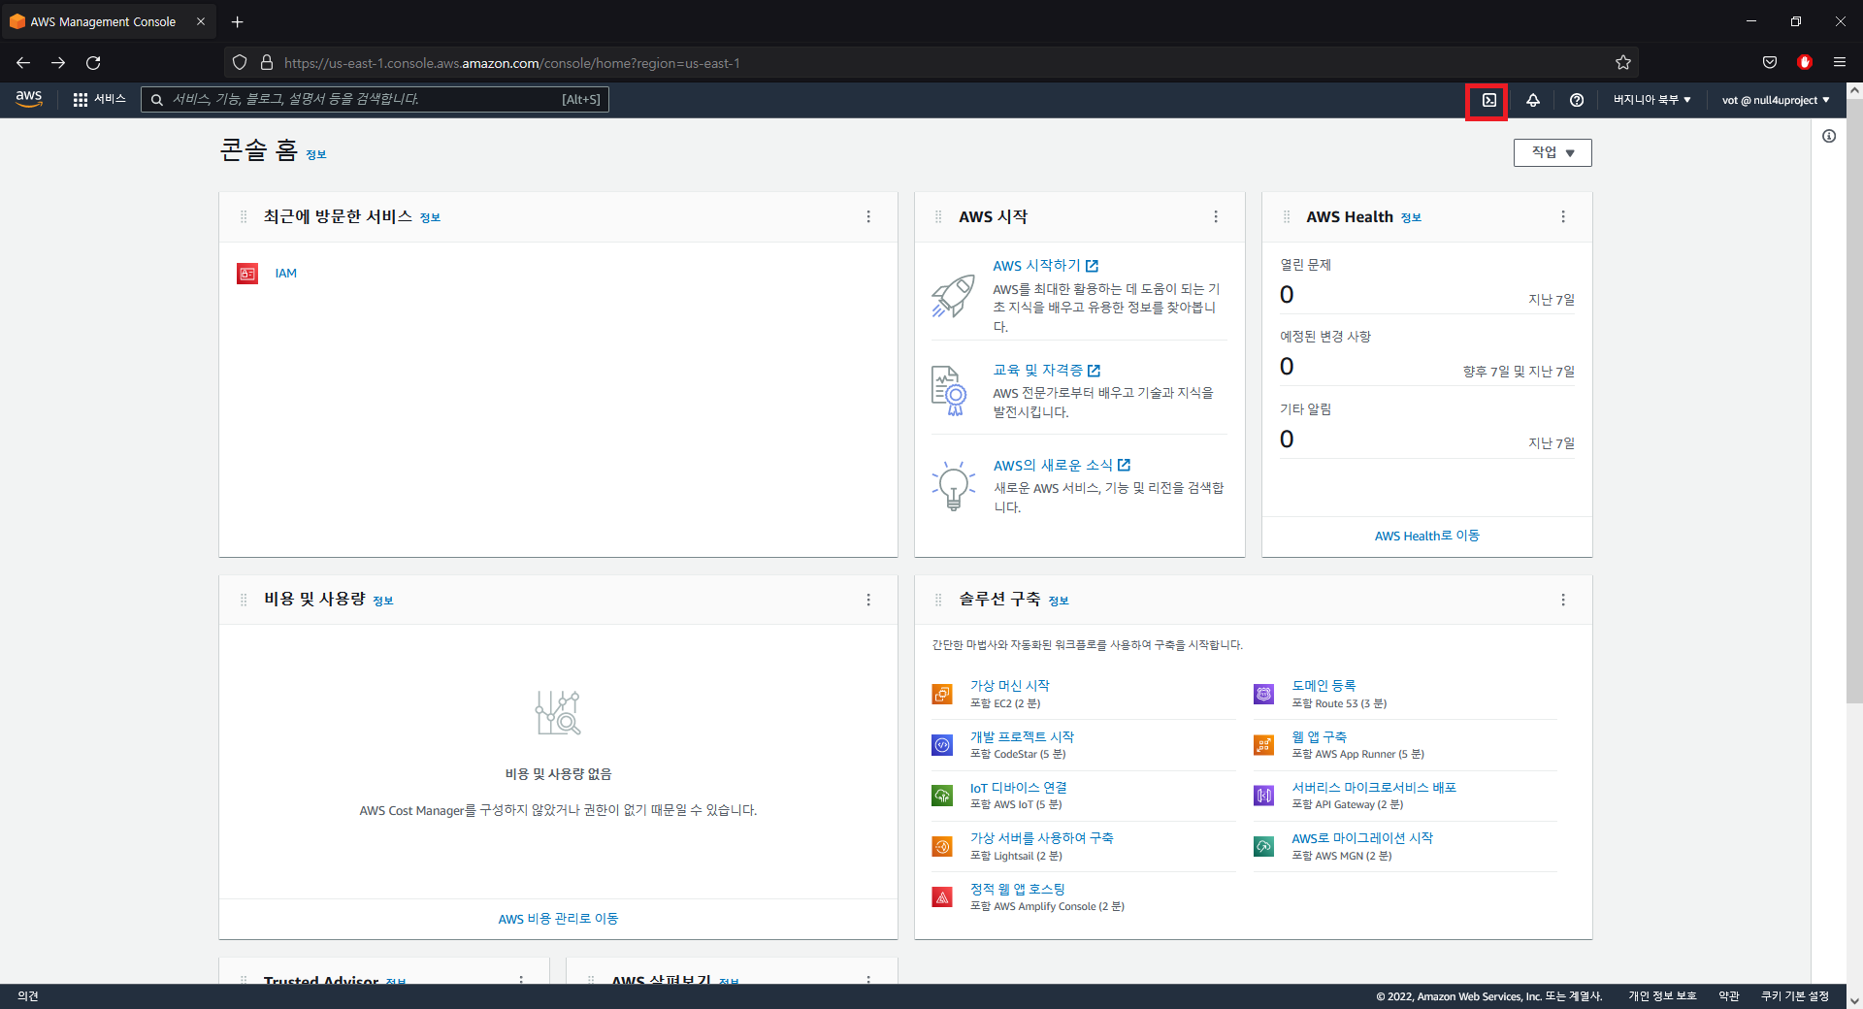Screen dimensions: 1863x1009
Task: Open the info panel icon at right edge
Action: click(1829, 136)
